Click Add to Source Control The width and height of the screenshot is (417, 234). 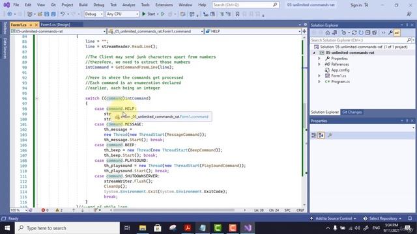(x=334, y=218)
